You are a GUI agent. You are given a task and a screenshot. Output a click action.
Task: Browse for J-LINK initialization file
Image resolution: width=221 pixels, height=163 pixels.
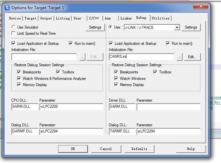point(179,57)
